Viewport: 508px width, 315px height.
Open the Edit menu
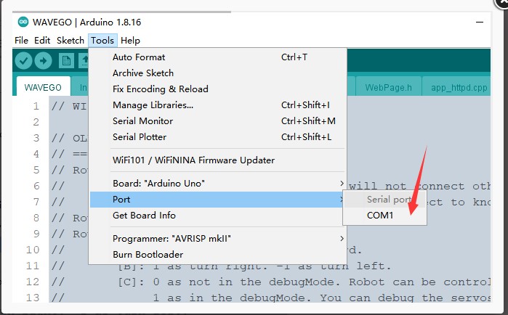42,41
